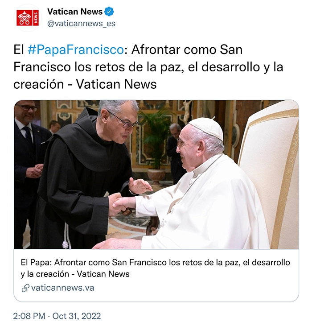
Task: Open the Vatican News profile avatar
Action: (28, 18)
